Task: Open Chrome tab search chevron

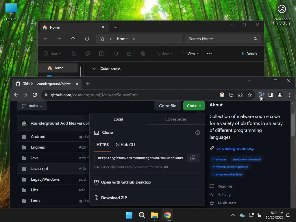Action: (x=249, y=81)
